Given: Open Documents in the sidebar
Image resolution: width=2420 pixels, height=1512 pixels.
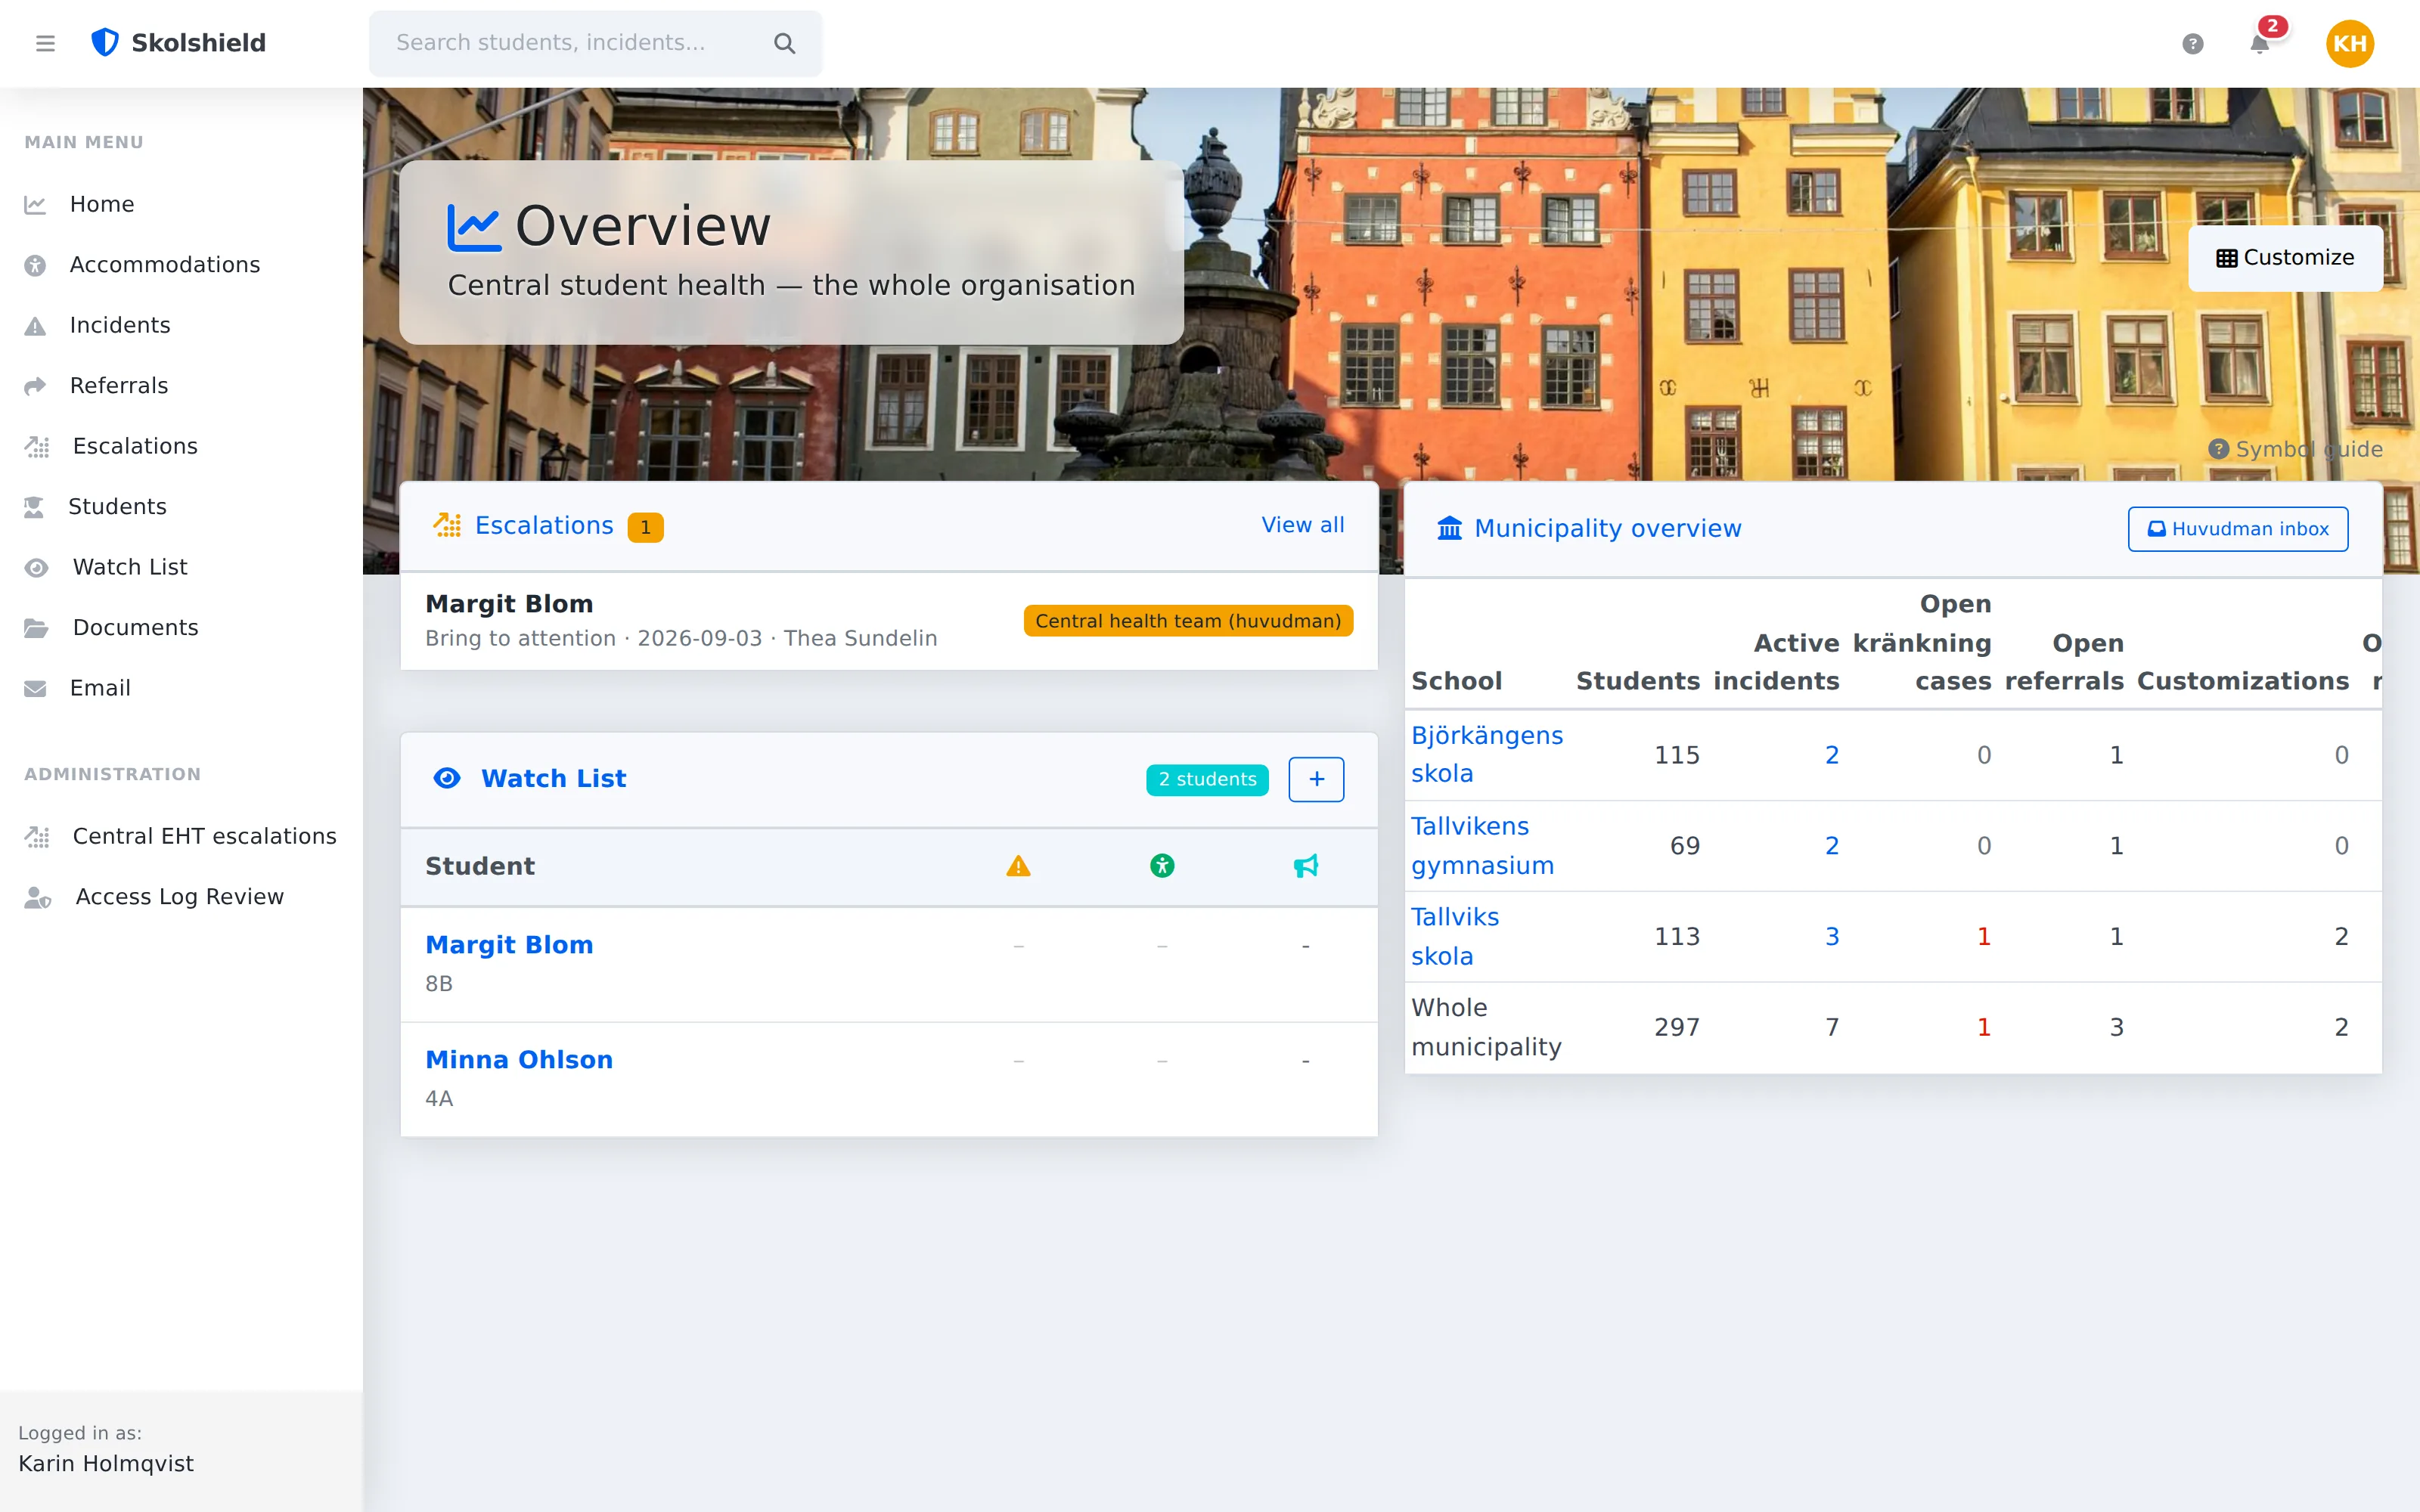Looking at the screenshot, I should pyautogui.click(x=181, y=628).
